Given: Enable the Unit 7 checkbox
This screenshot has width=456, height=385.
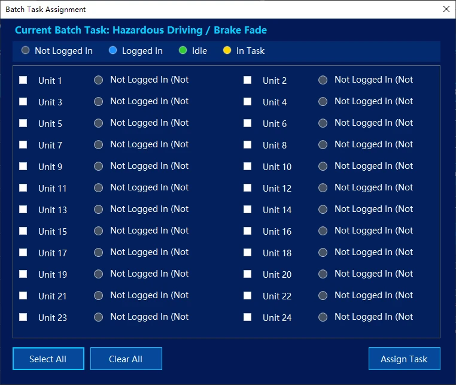Looking at the screenshot, I should point(23,145).
